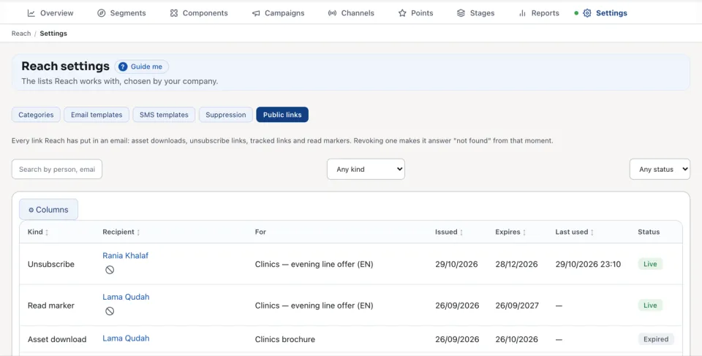Viewport: 702px width, 356px height.
Task: Sort by the Kind column arrows
Action: tap(47, 232)
